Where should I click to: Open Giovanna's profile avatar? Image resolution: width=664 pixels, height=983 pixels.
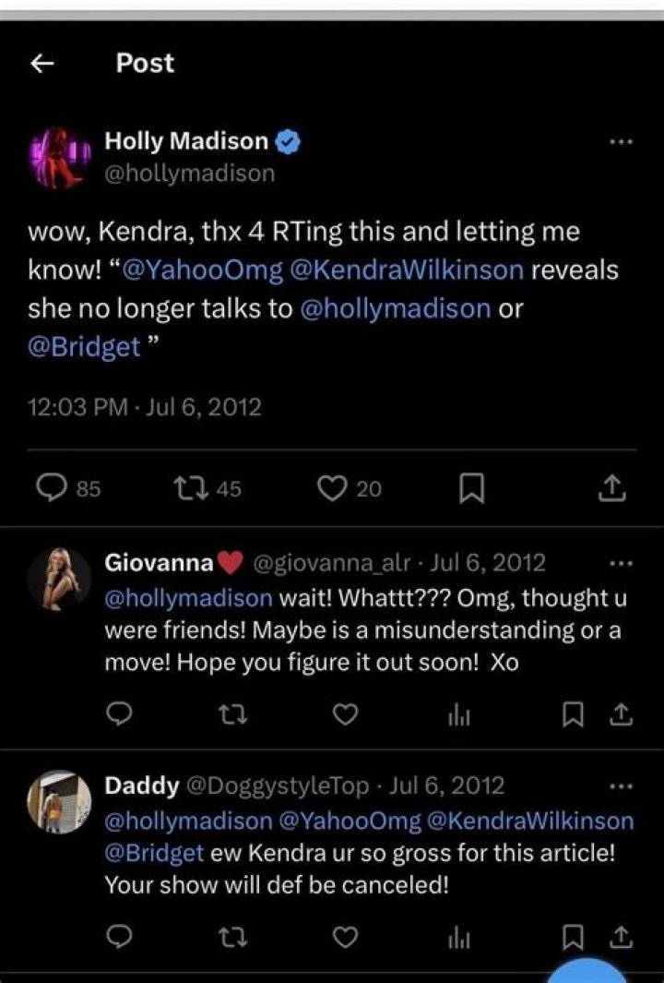(x=59, y=578)
